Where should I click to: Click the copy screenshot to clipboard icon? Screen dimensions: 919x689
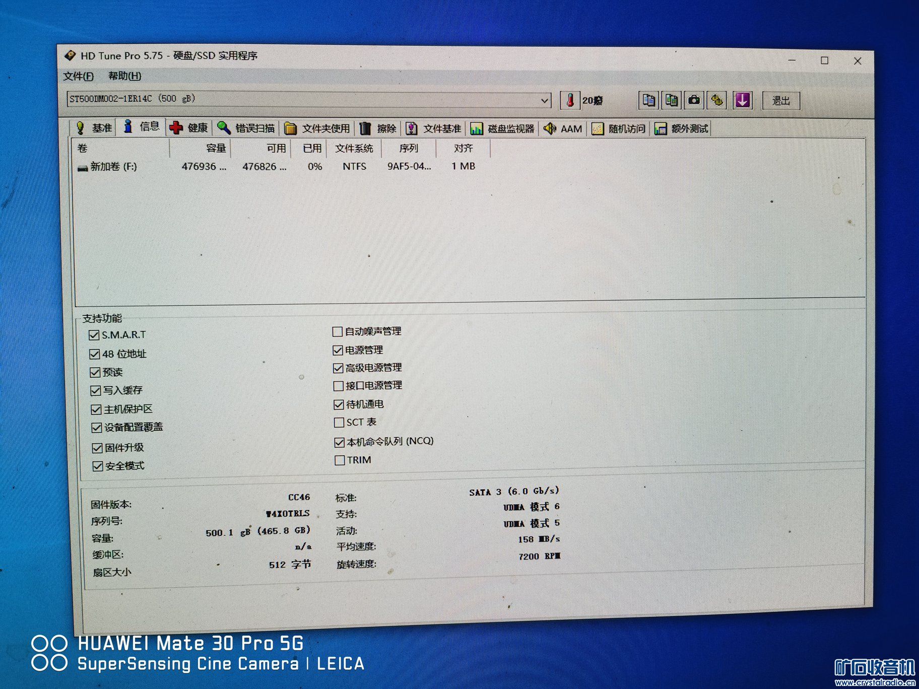tap(672, 100)
